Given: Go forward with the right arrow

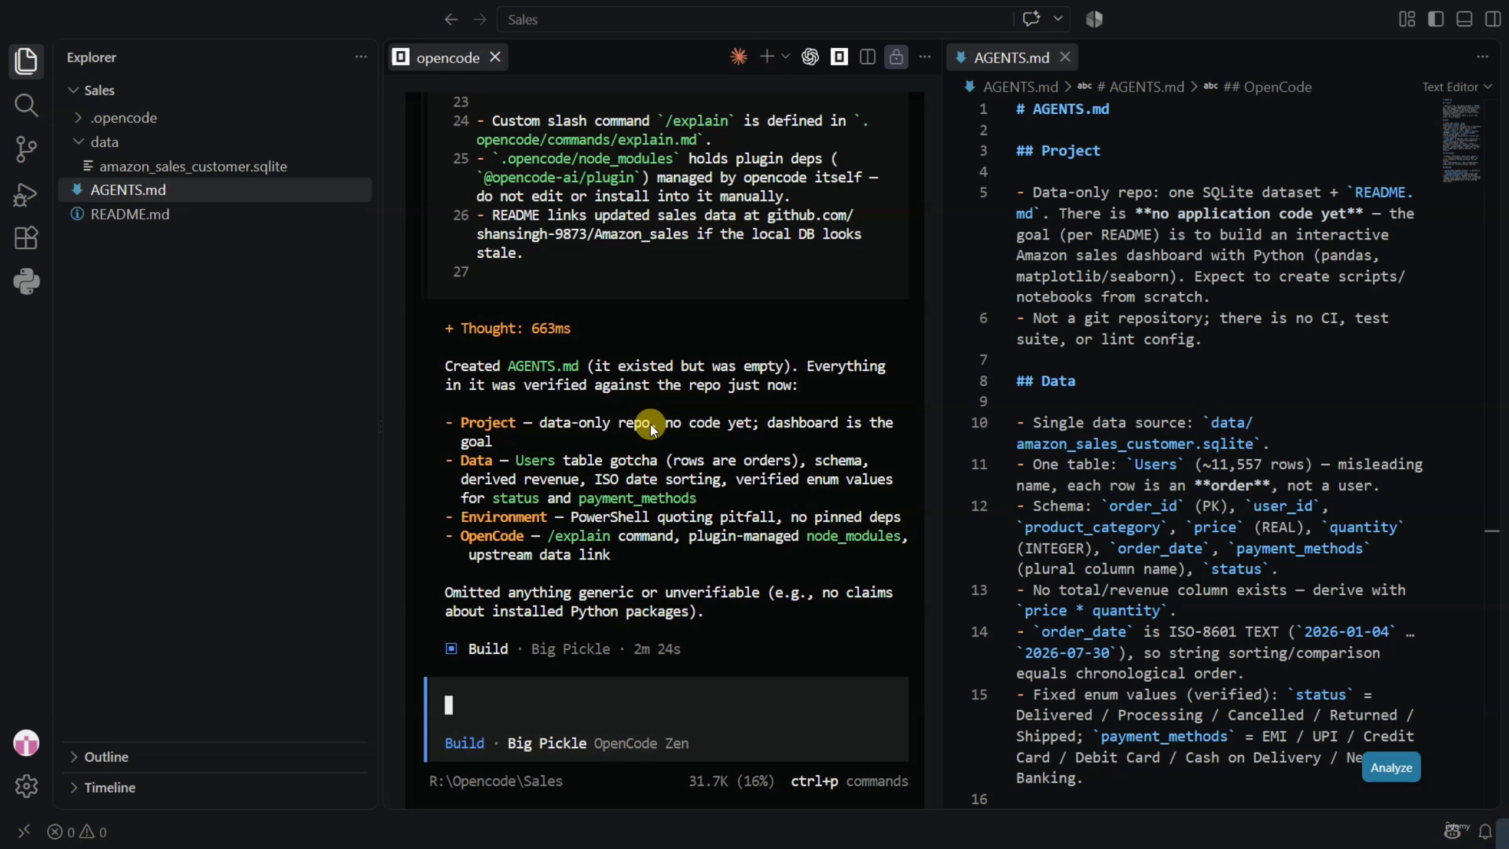Looking at the screenshot, I should pyautogui.click(x=480, y=19).
